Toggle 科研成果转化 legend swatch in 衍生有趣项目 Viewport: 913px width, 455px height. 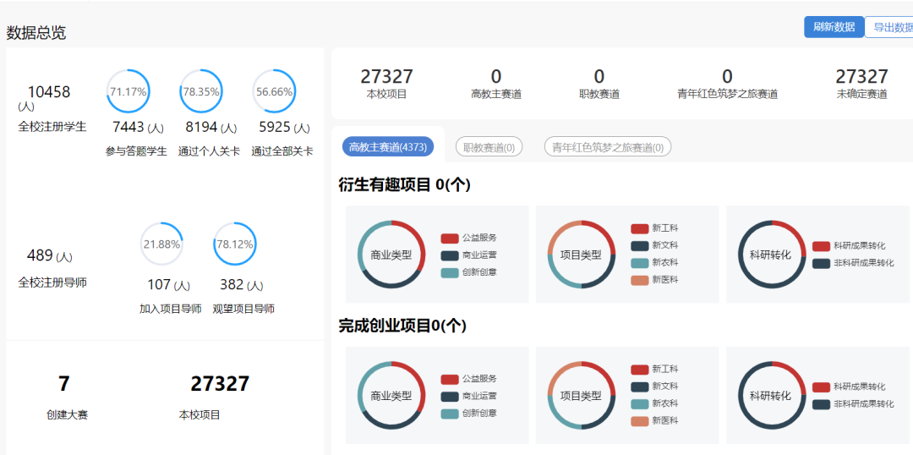[x=821, y=246]
